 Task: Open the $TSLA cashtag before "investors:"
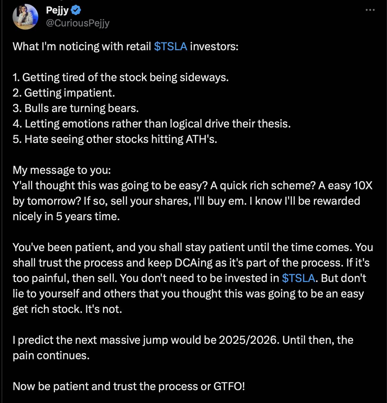[x=170, y=46]
